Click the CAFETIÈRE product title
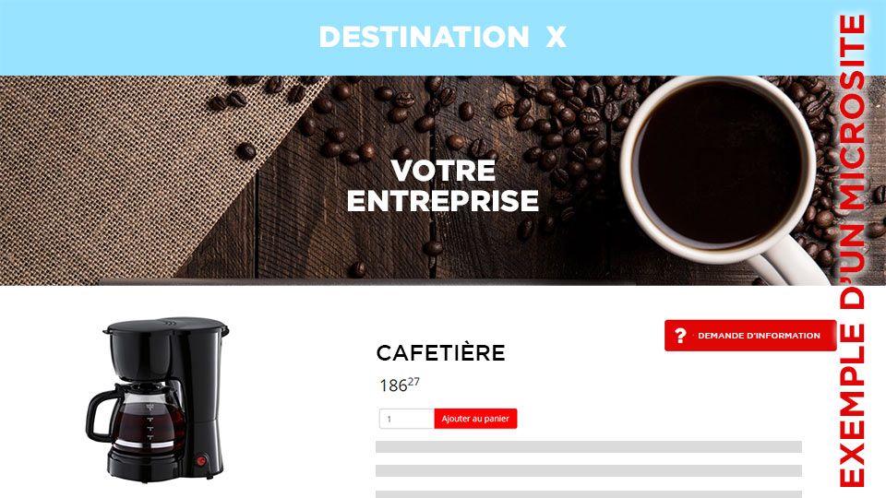Viewport: 886px width, 498px height. coord(441,353)
